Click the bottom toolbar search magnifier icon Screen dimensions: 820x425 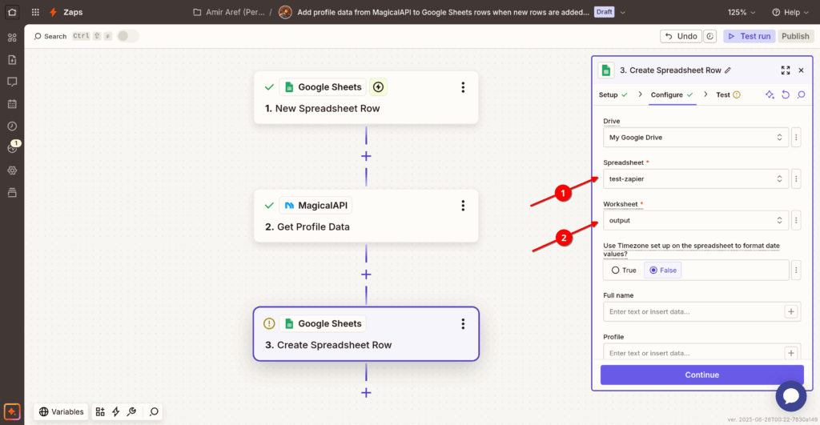click(154, 411)
